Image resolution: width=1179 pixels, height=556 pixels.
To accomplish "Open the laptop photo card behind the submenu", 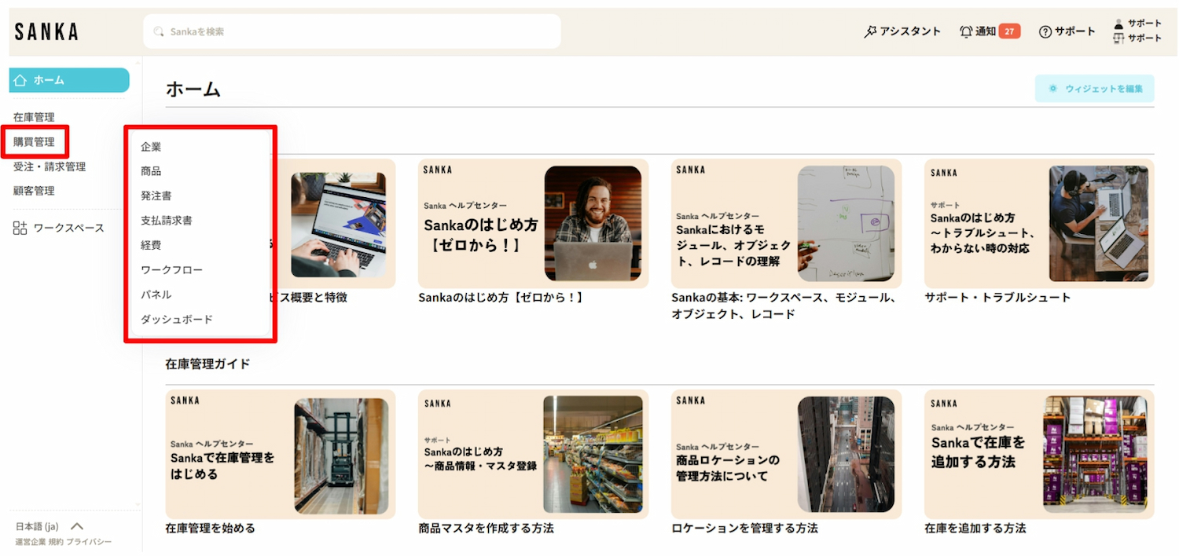I will (336, 223).
